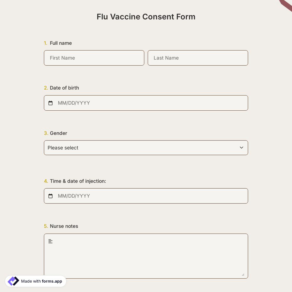Click the calendar icon in Date of birth field
The height and width of the screenshot is (292, 292).
51,103
